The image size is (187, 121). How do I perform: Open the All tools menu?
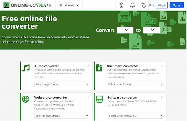[x=69, y=5]
